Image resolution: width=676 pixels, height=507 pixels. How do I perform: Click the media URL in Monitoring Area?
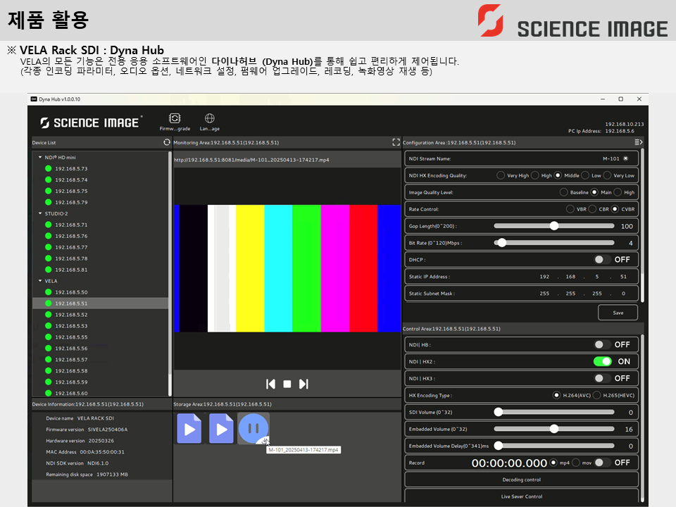click(251, 160)
